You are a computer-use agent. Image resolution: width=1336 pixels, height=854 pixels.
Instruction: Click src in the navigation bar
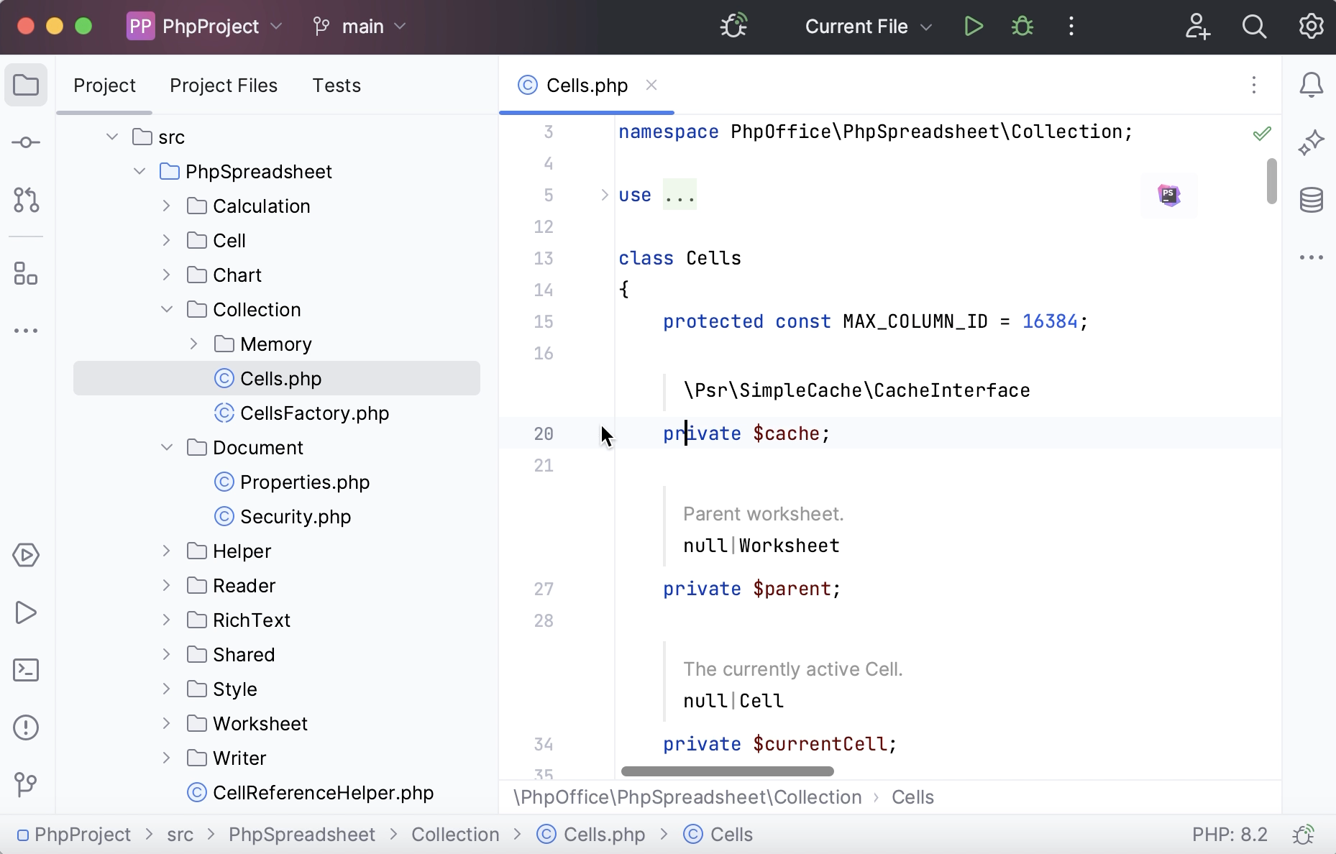click(x=180, y=835)
